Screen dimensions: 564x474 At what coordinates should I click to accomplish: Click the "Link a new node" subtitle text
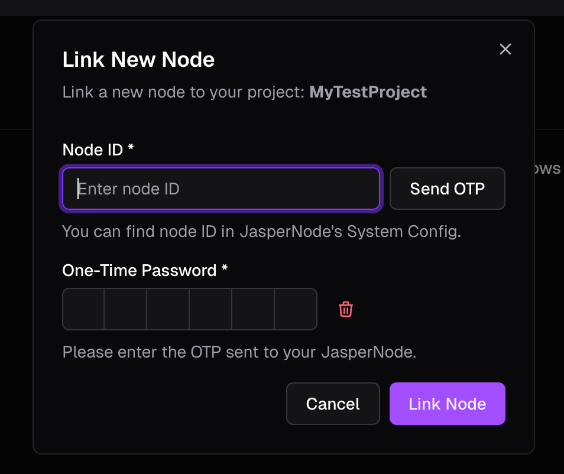(x=184, y=92)
